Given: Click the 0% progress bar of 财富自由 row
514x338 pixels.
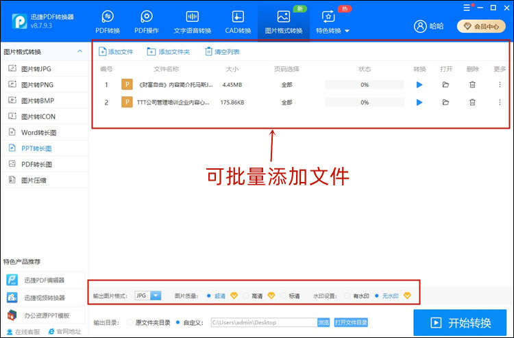Looking at the screenshot, I should click(365, 85).
